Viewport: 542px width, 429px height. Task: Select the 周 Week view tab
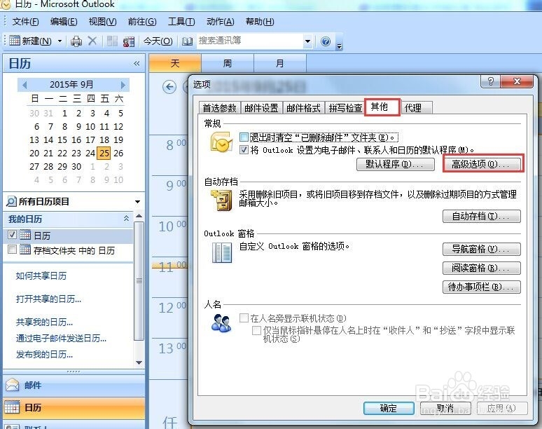click(x=227, y=63)
